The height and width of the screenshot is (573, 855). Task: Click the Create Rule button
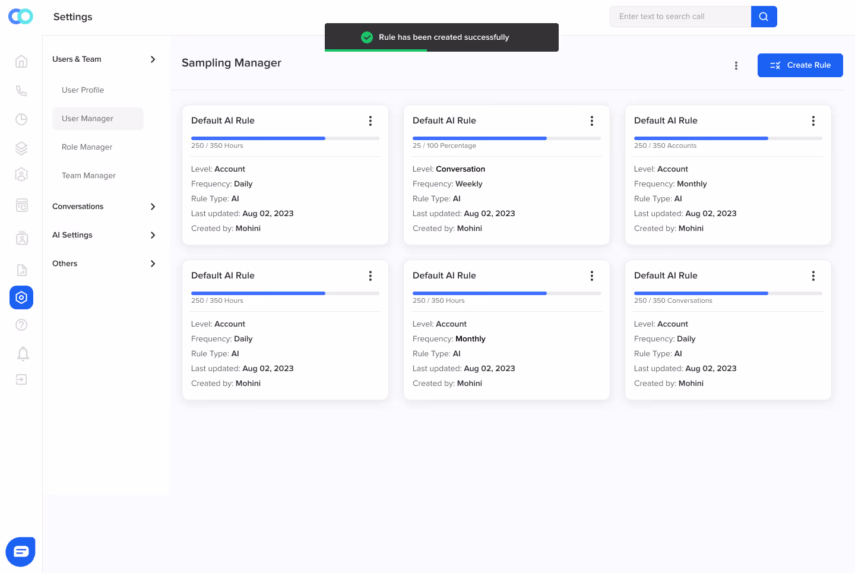[x=800, y=65]
